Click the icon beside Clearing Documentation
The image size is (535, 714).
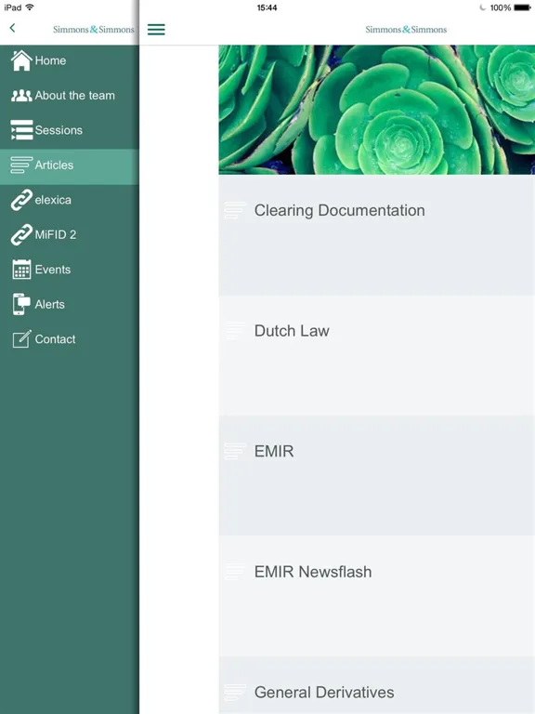[x=235, y=210]
